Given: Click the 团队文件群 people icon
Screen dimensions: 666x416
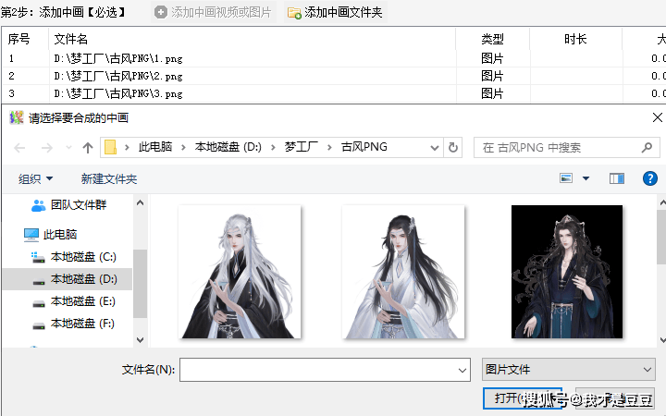Looking at the screenshot, I should point(38,205).
